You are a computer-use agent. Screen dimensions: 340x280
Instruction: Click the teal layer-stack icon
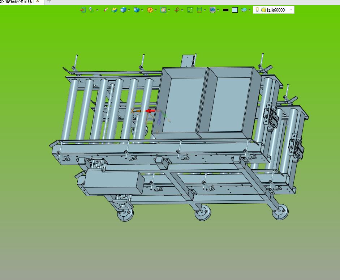click(244, 10)
